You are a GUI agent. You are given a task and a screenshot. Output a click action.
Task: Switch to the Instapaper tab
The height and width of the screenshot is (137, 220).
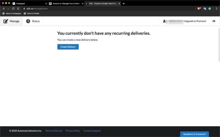pyautogui.click(x=30, y=4)
